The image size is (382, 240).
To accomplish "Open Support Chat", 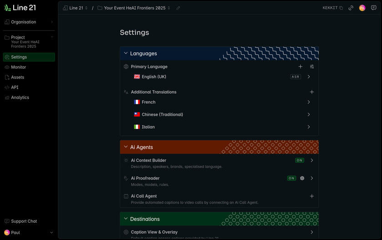I will pos(24,221).
